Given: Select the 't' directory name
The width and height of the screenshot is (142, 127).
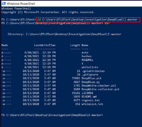Looking at the screenshot, I should (83, 64).
